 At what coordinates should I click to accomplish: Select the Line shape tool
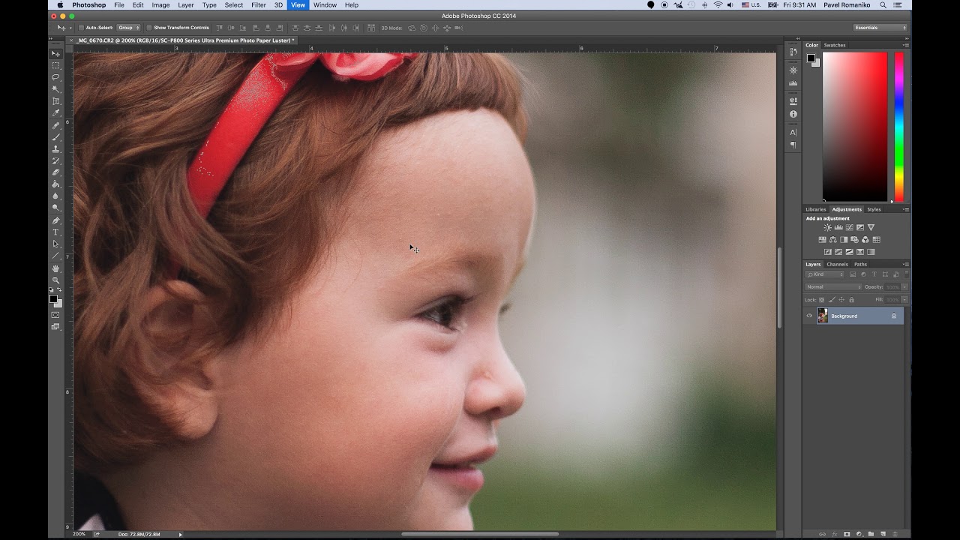click(x=55, y=256)
